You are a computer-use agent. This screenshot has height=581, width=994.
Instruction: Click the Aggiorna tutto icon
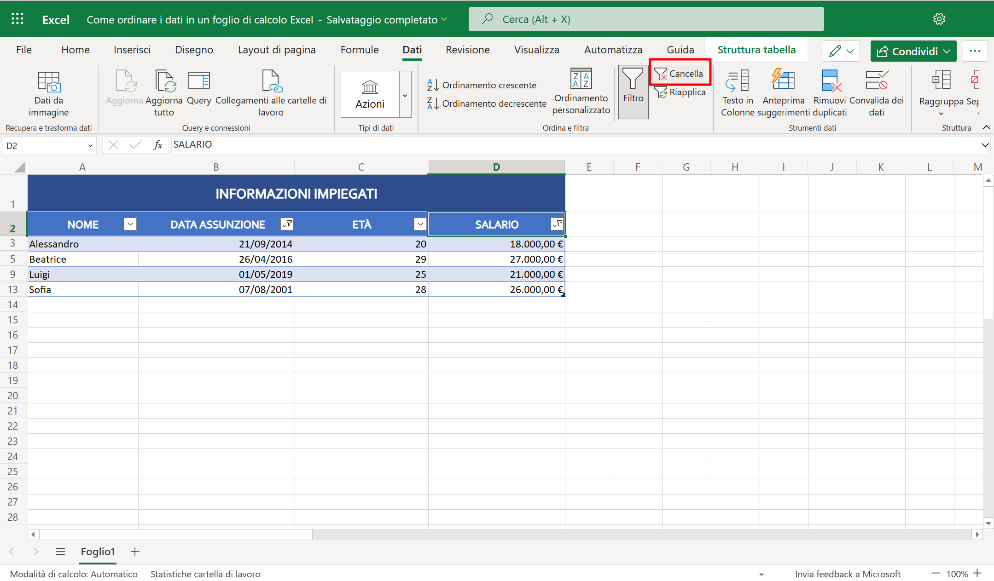point(164,82)
